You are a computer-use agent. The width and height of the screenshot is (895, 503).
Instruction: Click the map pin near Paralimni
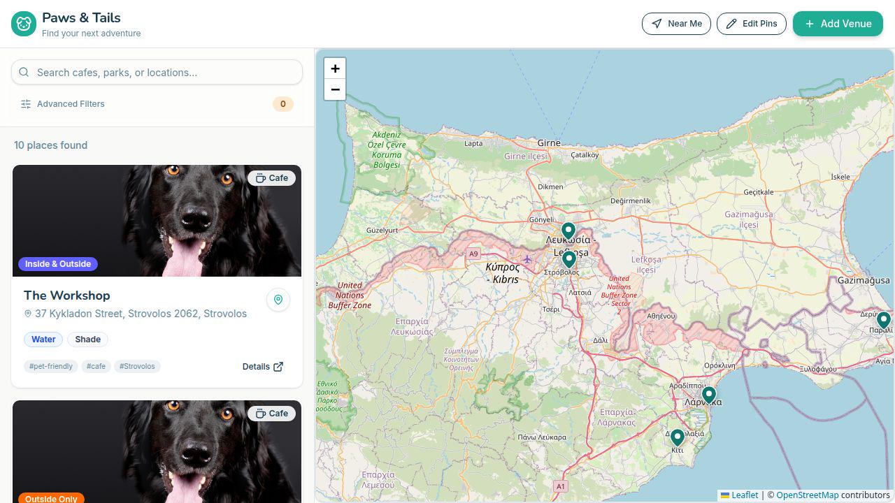click(883, 320)
